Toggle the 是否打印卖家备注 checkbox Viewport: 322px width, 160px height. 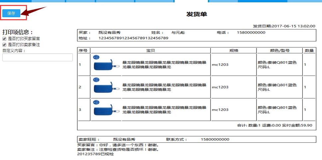pos(4,44)
